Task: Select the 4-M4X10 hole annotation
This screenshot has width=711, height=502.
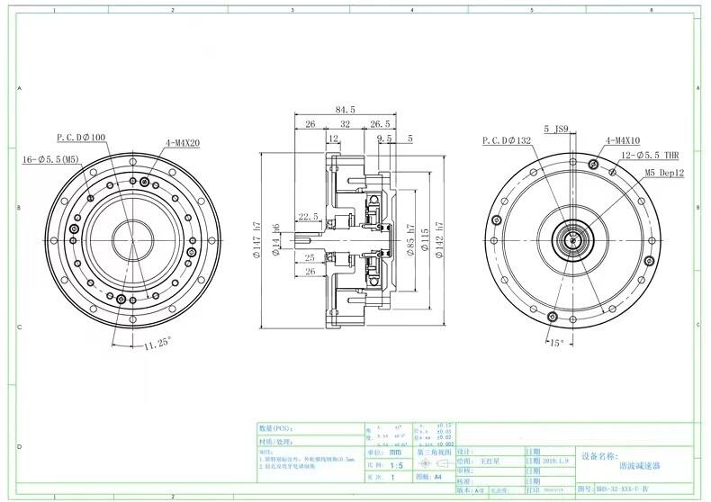Action: coord(621,140)
